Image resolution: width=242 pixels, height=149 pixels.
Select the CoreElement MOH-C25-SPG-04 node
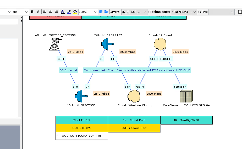pos(186,96)
